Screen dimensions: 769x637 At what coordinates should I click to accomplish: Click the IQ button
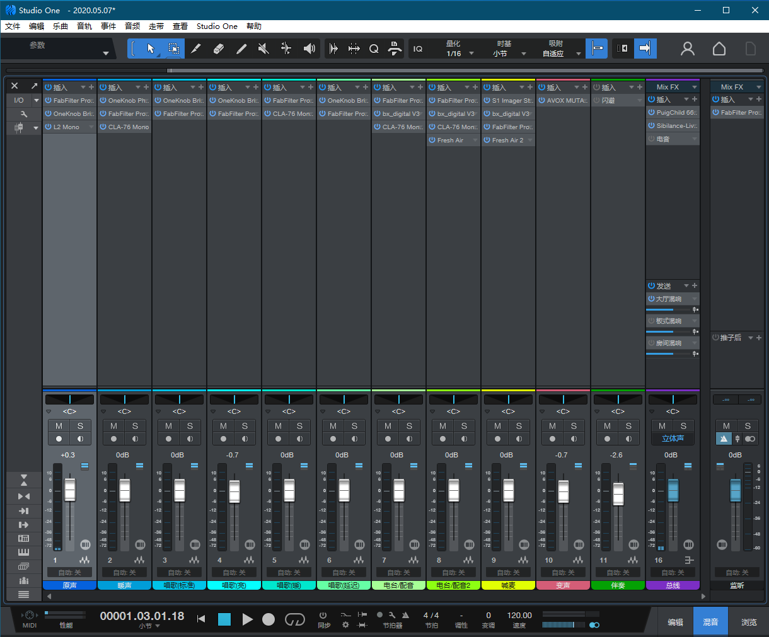(418, 49)
